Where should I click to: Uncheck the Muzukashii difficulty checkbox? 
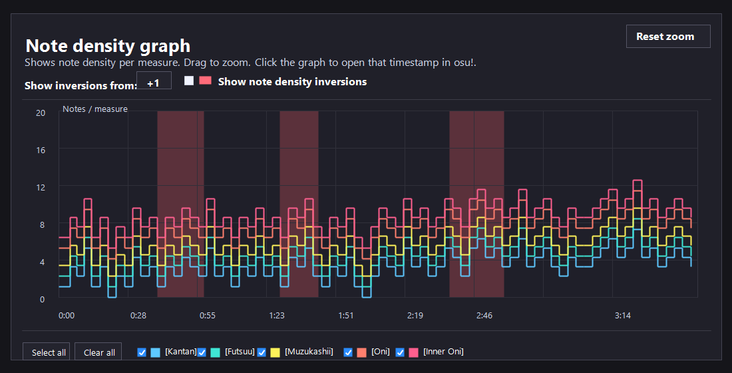pyautogui.click(x=262, y=352)
